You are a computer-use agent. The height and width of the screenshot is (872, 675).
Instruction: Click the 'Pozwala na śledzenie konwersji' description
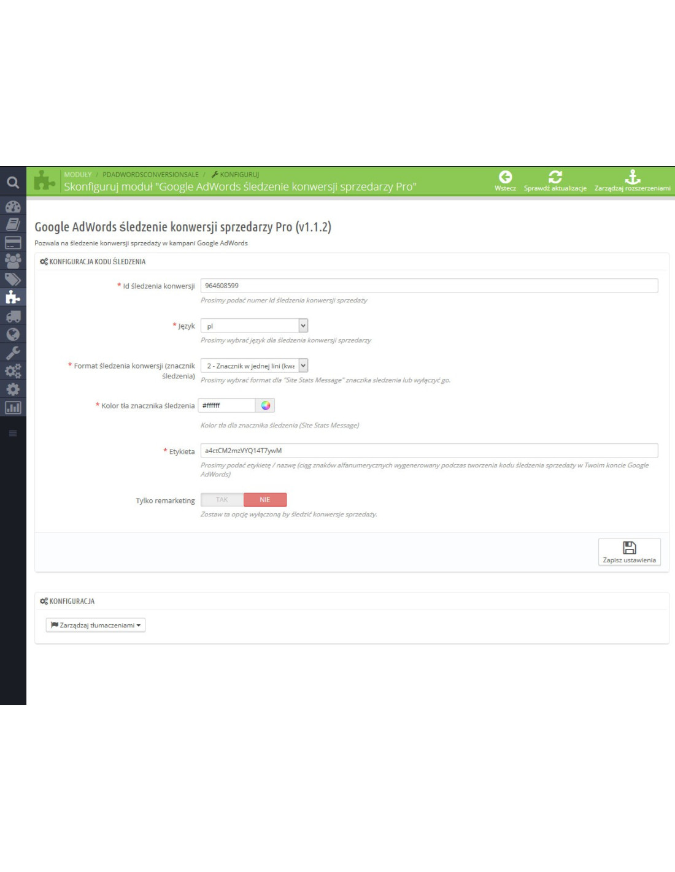[x=141, y=243]
